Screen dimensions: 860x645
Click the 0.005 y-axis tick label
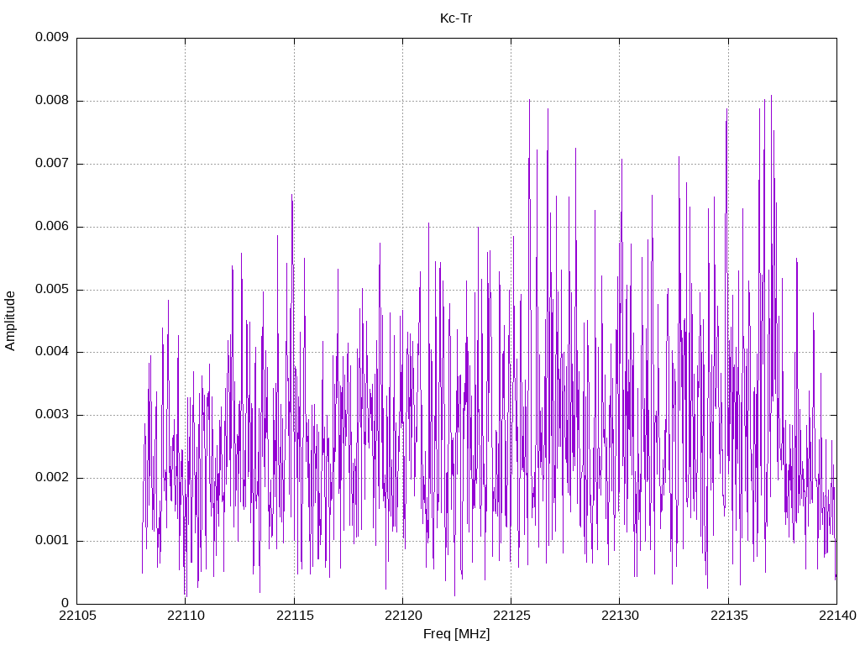(51, 290)
